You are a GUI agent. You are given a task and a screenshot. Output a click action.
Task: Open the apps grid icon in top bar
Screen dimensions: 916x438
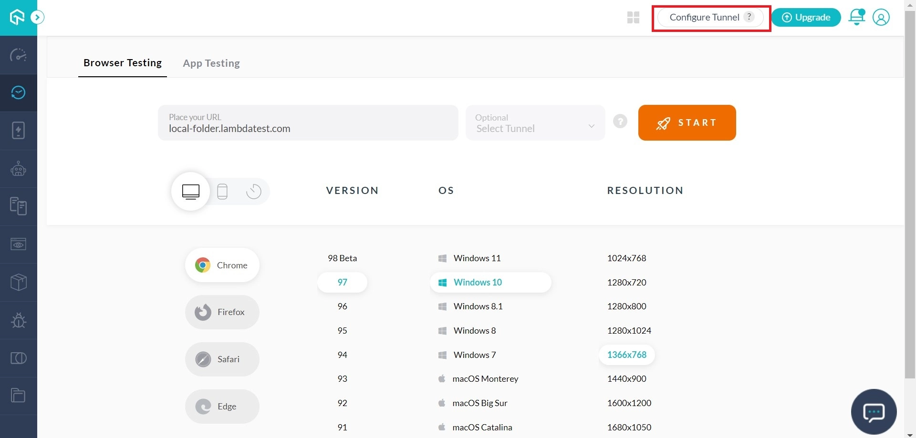click(633, 17)
